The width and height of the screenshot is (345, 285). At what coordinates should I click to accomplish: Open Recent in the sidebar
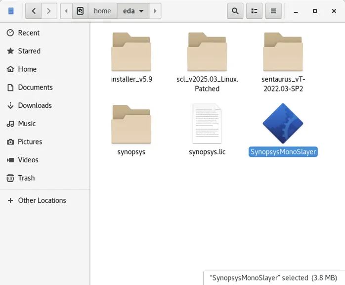pos(45,33)
